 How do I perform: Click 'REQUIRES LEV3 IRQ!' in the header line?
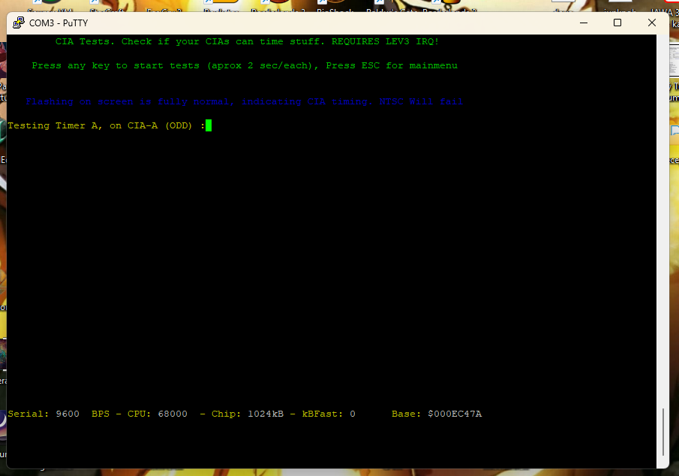click(x=385, y=41)
